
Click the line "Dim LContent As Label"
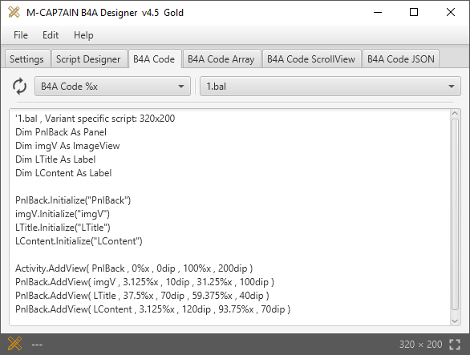point(63,173)
